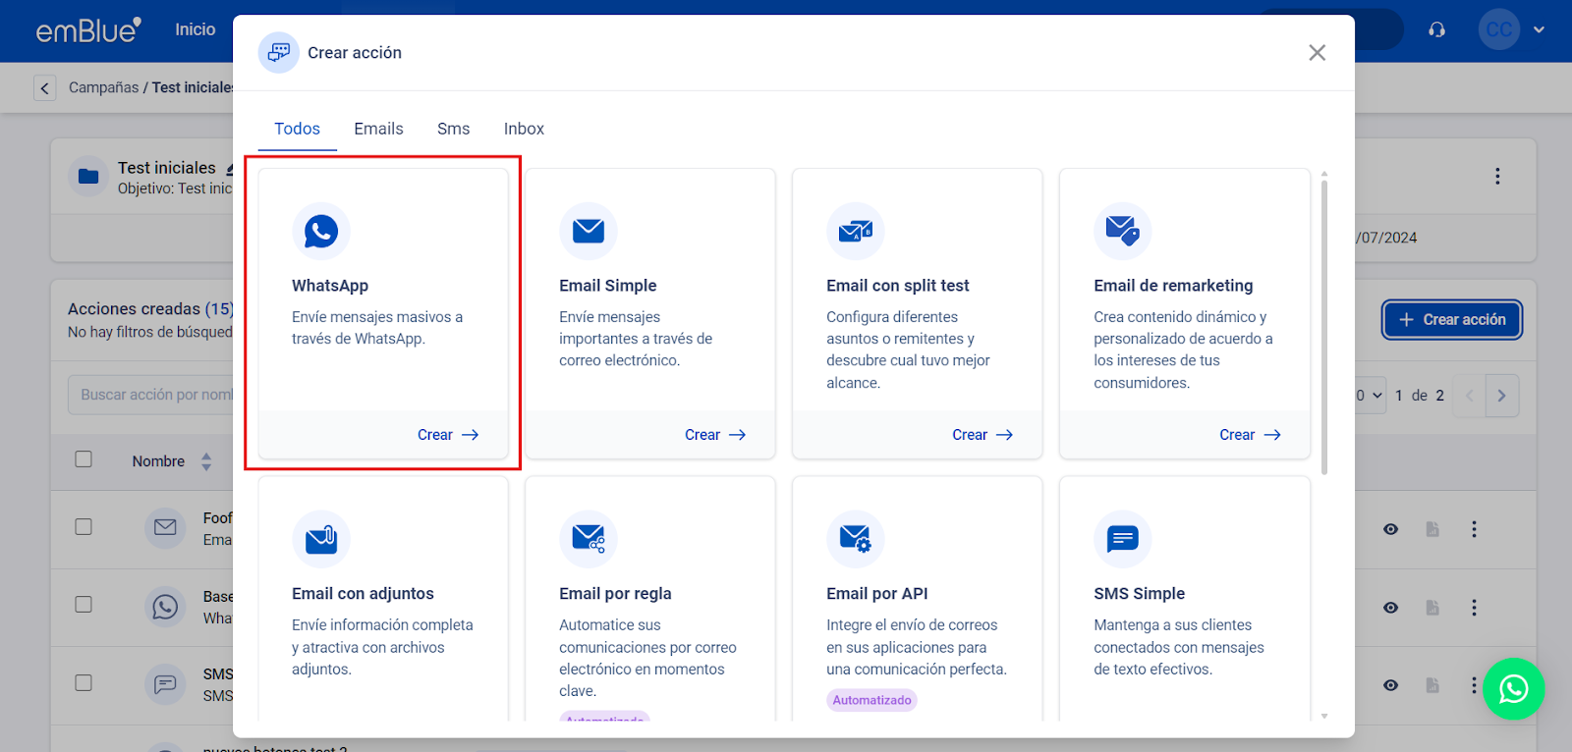Toggle the select-all checkbox beside Nombre
Image resolution: width=1572 pixels, height=752 pixels.
84,459
